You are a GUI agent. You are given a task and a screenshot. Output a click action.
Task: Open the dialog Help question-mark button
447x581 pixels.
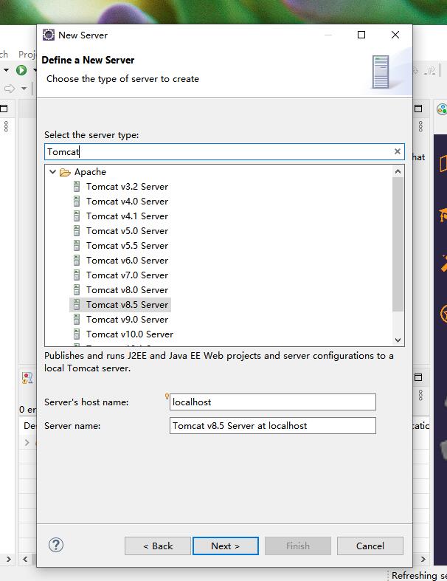pos(56,545)
